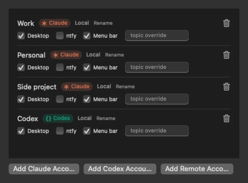Click Add Claude Account button
This screenshot has height=183, width=248.
coord(44,169)
